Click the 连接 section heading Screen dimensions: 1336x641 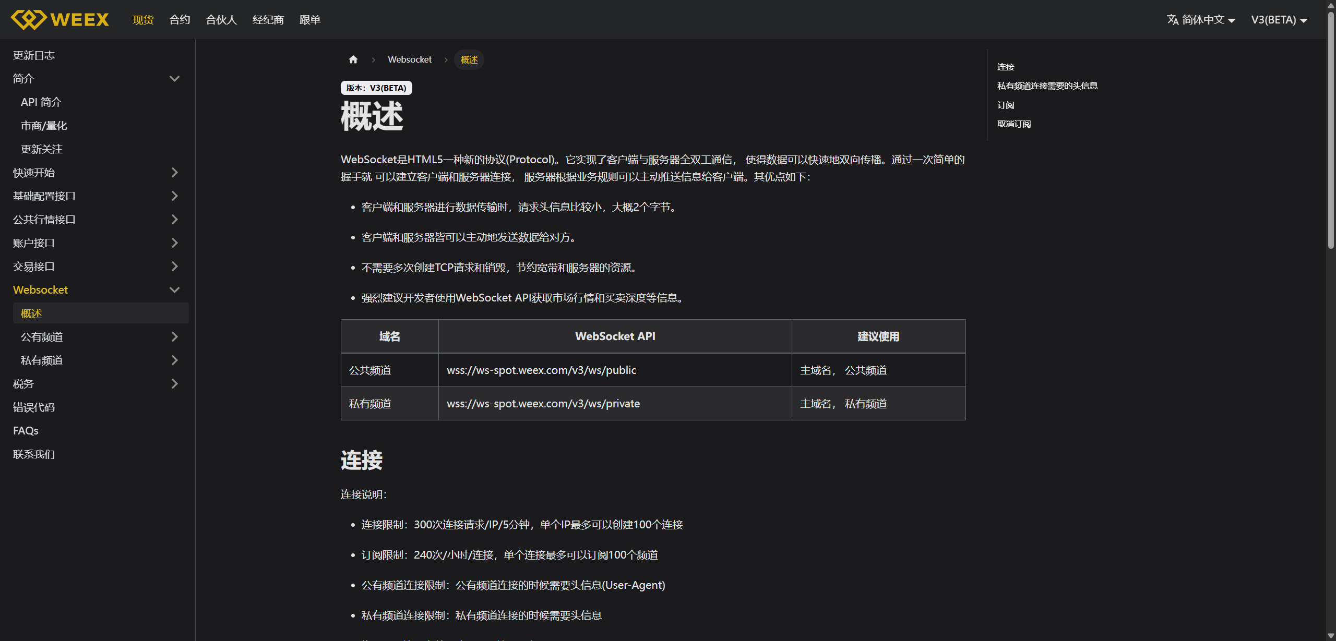pos(362,460)
